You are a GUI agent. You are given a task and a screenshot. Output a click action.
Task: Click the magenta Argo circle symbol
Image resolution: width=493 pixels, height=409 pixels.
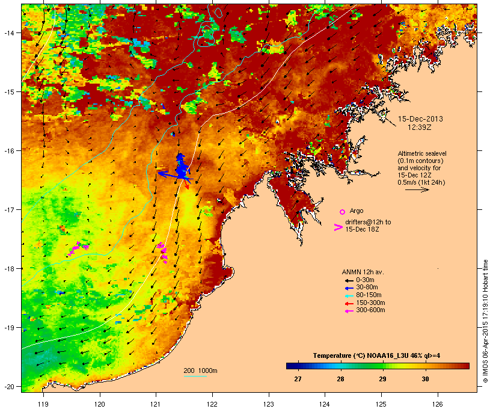point(343,212)
